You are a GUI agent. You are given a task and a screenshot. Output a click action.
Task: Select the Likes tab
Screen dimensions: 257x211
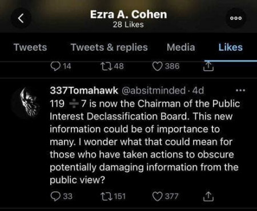click(231, 47)
